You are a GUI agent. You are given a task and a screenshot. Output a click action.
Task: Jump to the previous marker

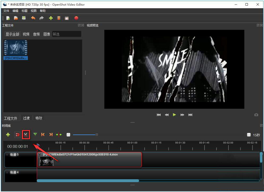point(43,135)
